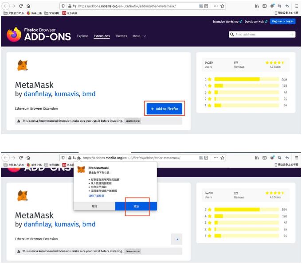The height and width of the screenshot is (264, 302).
Task: Show sidebars icon in the upper browser toolbar
Action: coord(264,6)
